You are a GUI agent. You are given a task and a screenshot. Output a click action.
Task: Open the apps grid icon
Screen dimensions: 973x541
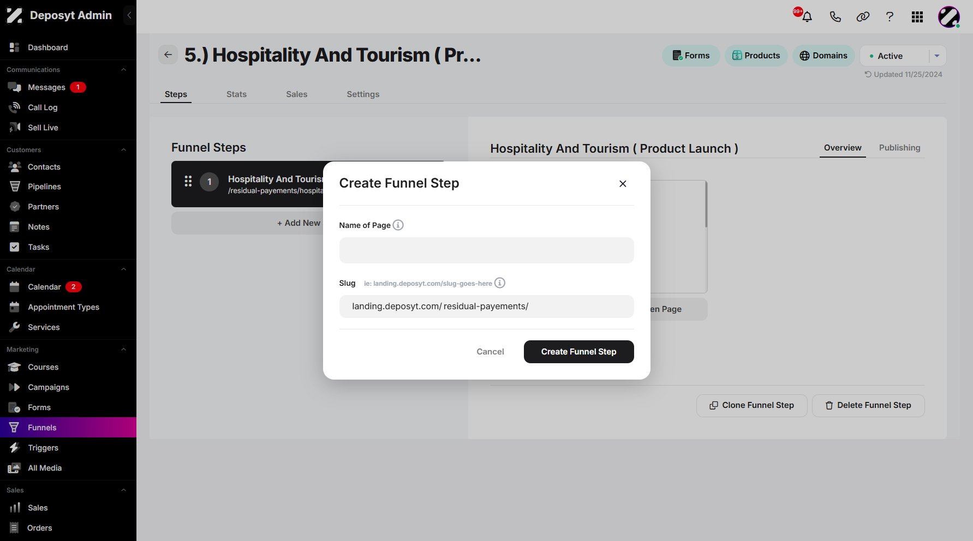tap(917, 17)
